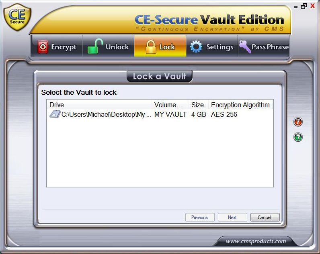This screenshot has height=254, width=320.
Task: Click the Volume column header
Action: 170,105
